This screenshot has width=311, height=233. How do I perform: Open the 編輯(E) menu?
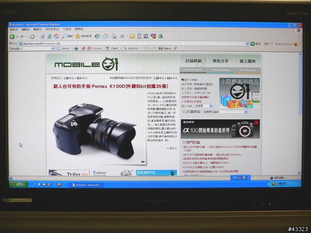26,30
